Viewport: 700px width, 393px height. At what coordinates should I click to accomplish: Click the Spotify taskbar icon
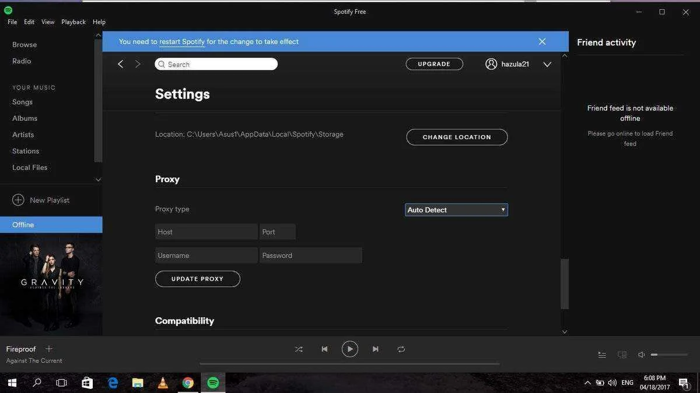click(213, 383)
